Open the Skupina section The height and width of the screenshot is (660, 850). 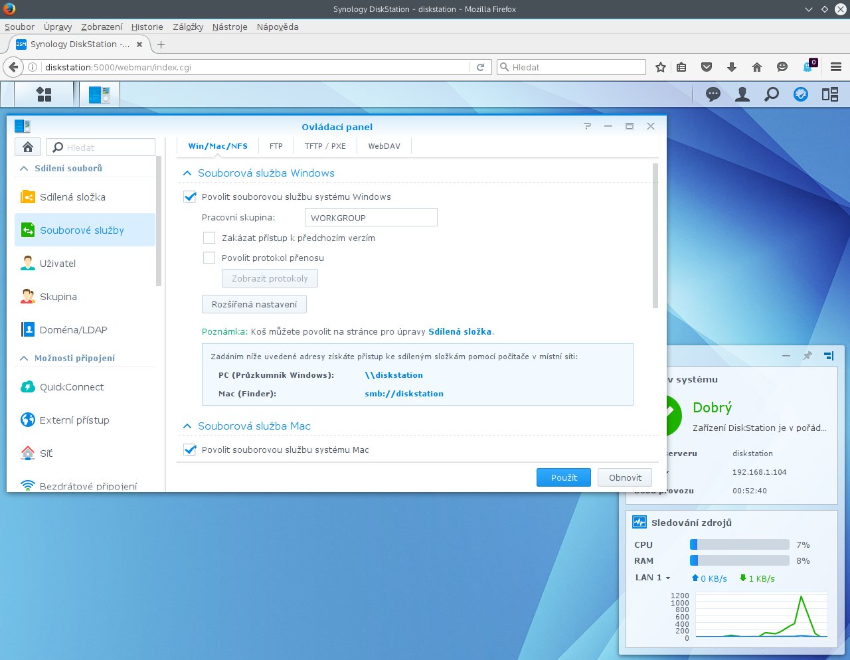click(85, 297)
